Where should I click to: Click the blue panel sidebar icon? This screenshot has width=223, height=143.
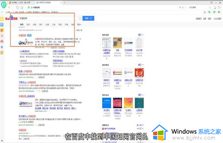point(2,25)
